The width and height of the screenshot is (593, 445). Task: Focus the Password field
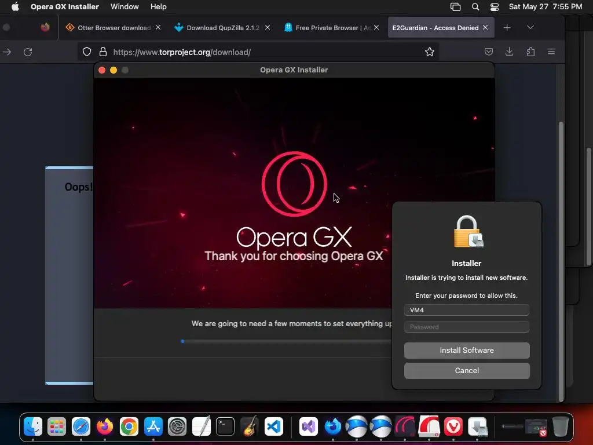point(467,327)
